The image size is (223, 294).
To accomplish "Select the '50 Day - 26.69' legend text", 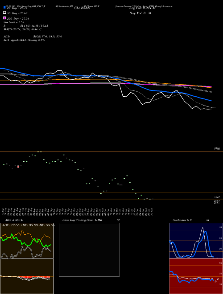I will (x=17, y=13).
